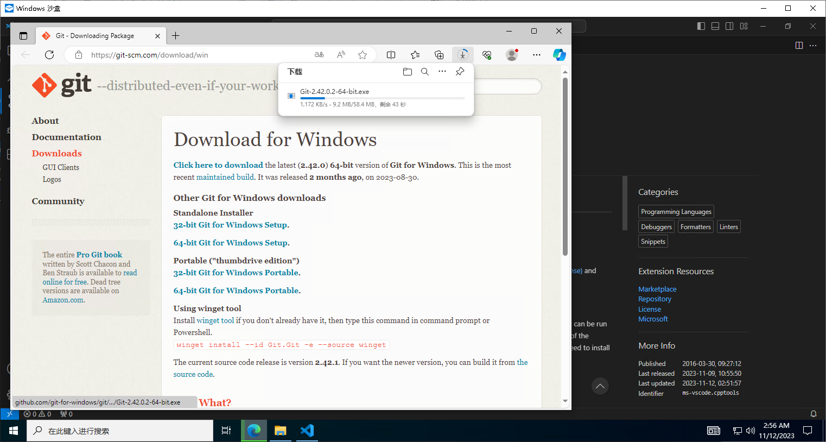Click VS Code notifications bell
This screenshot has height=442, width=826.
[813, 414]
